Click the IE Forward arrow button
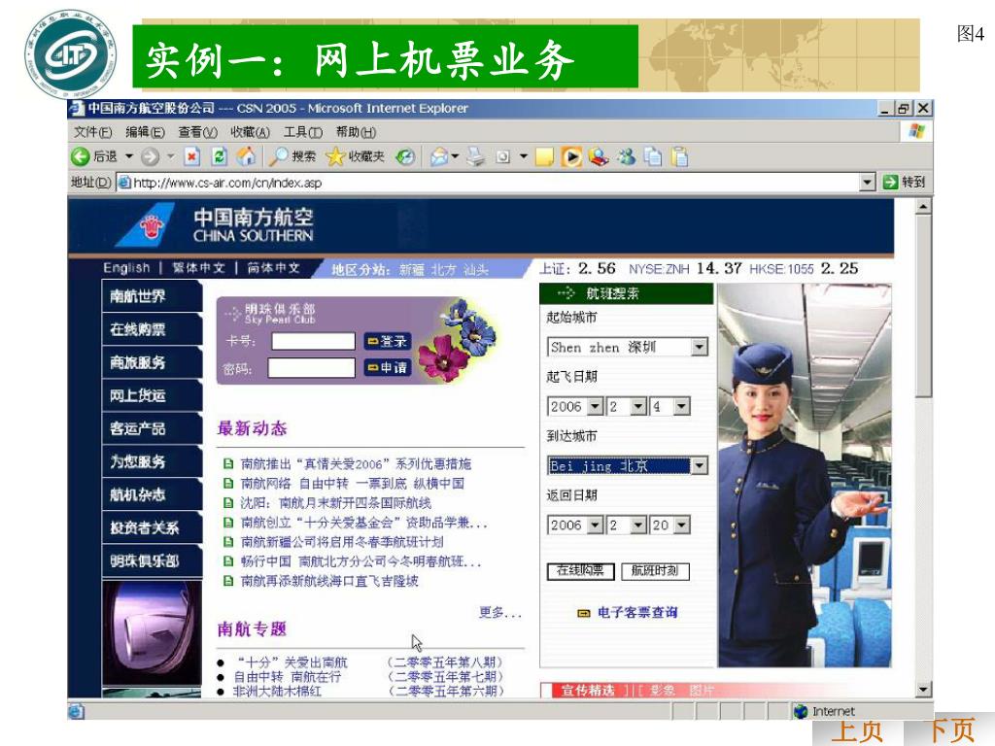 pos(150,156)
